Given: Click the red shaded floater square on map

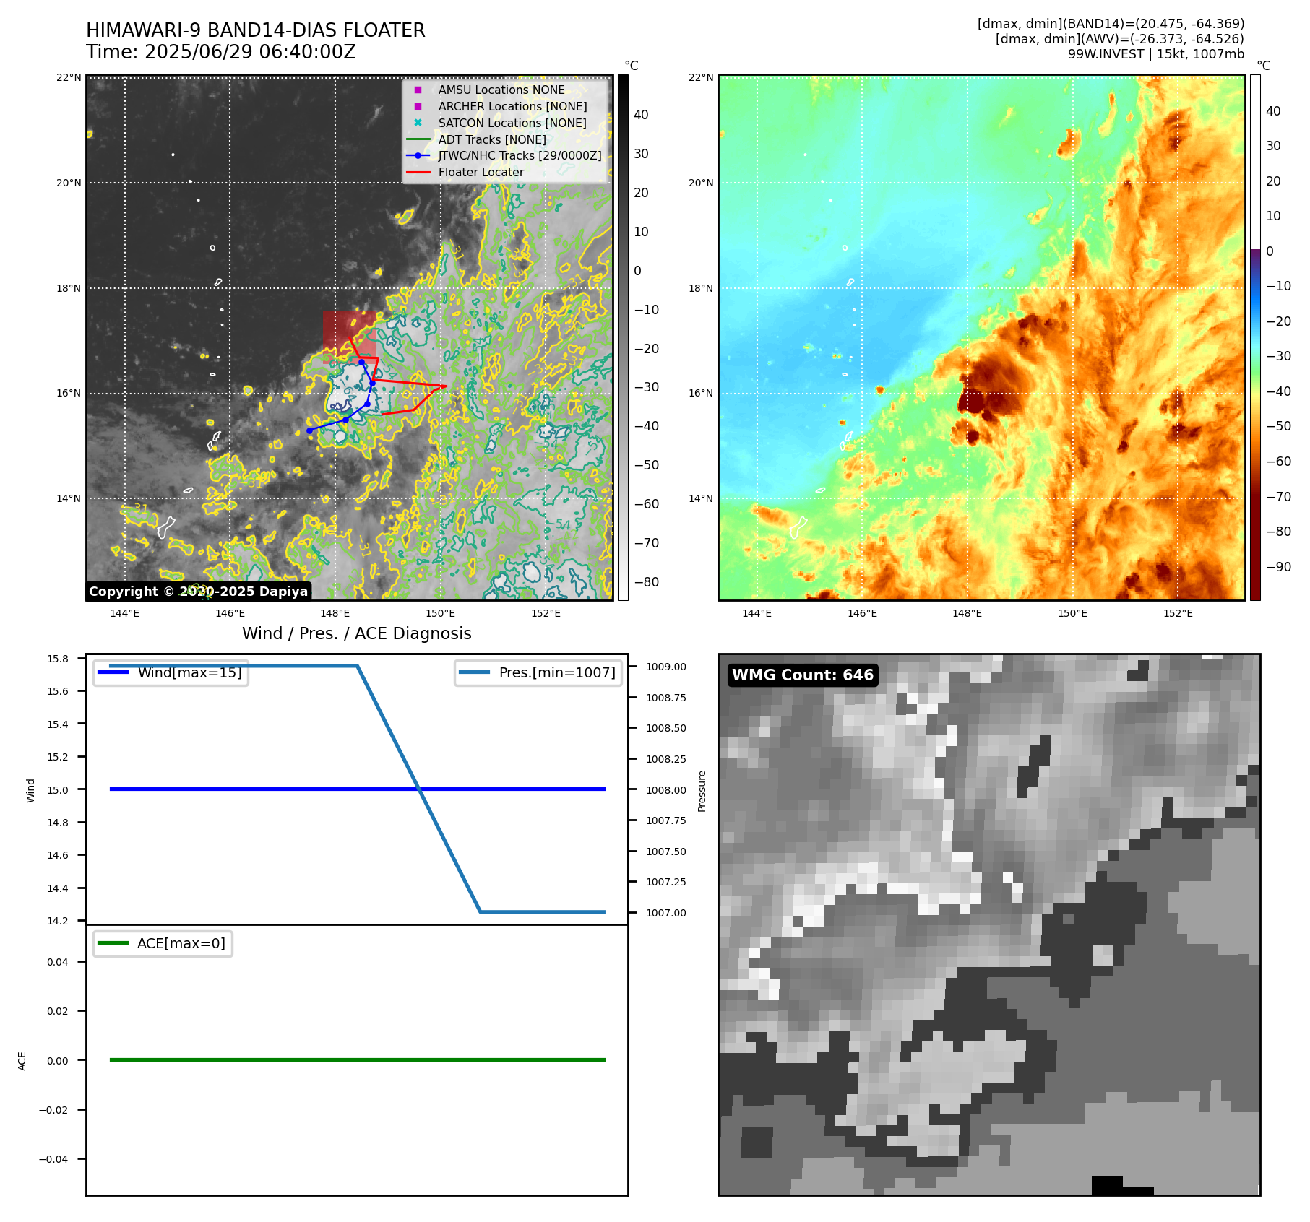Looking at the screenshot, I should pyautogui.click(x=350, y=337).
